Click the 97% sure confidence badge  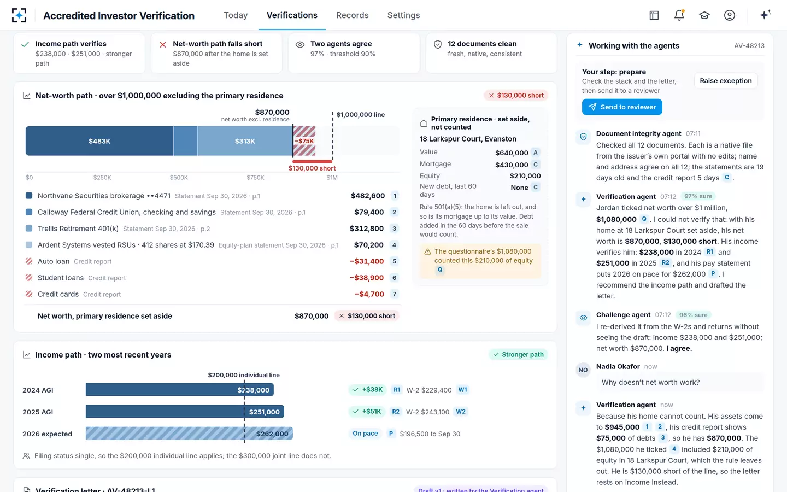(x=698, y=196)
